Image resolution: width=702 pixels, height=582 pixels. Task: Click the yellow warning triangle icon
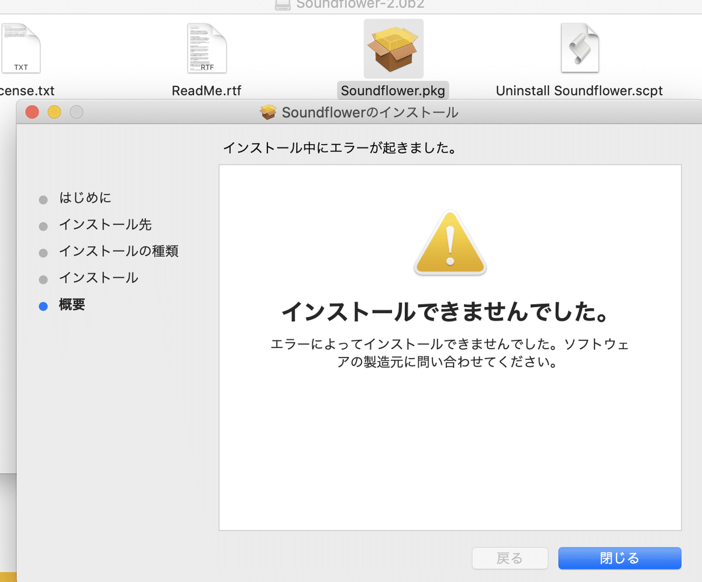tap(450, 243)
